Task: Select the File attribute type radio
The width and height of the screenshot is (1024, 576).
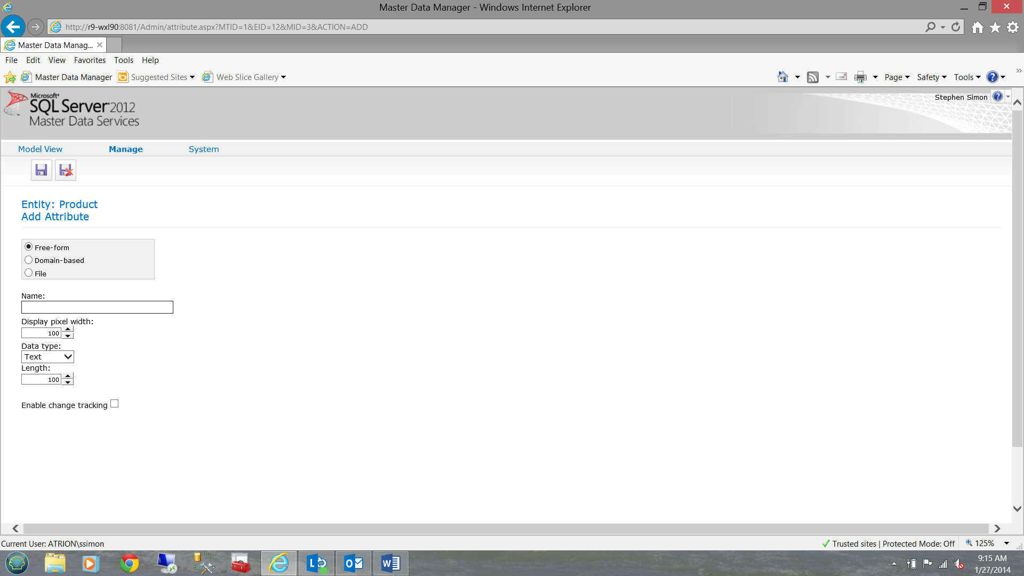Action: 29,273
